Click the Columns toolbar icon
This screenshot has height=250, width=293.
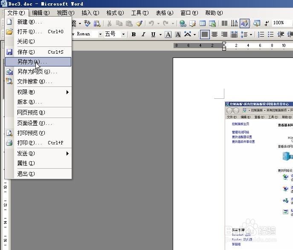pos(224,23)
